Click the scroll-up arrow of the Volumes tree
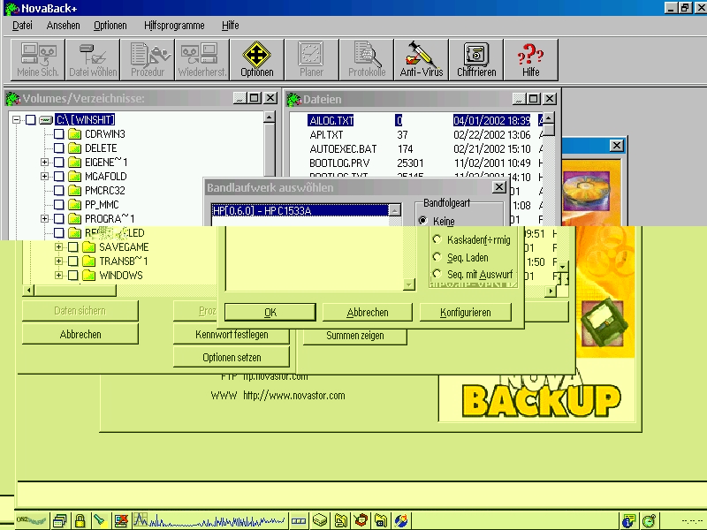Viewport: 707px width, 530px height. [x=270, y=117]
